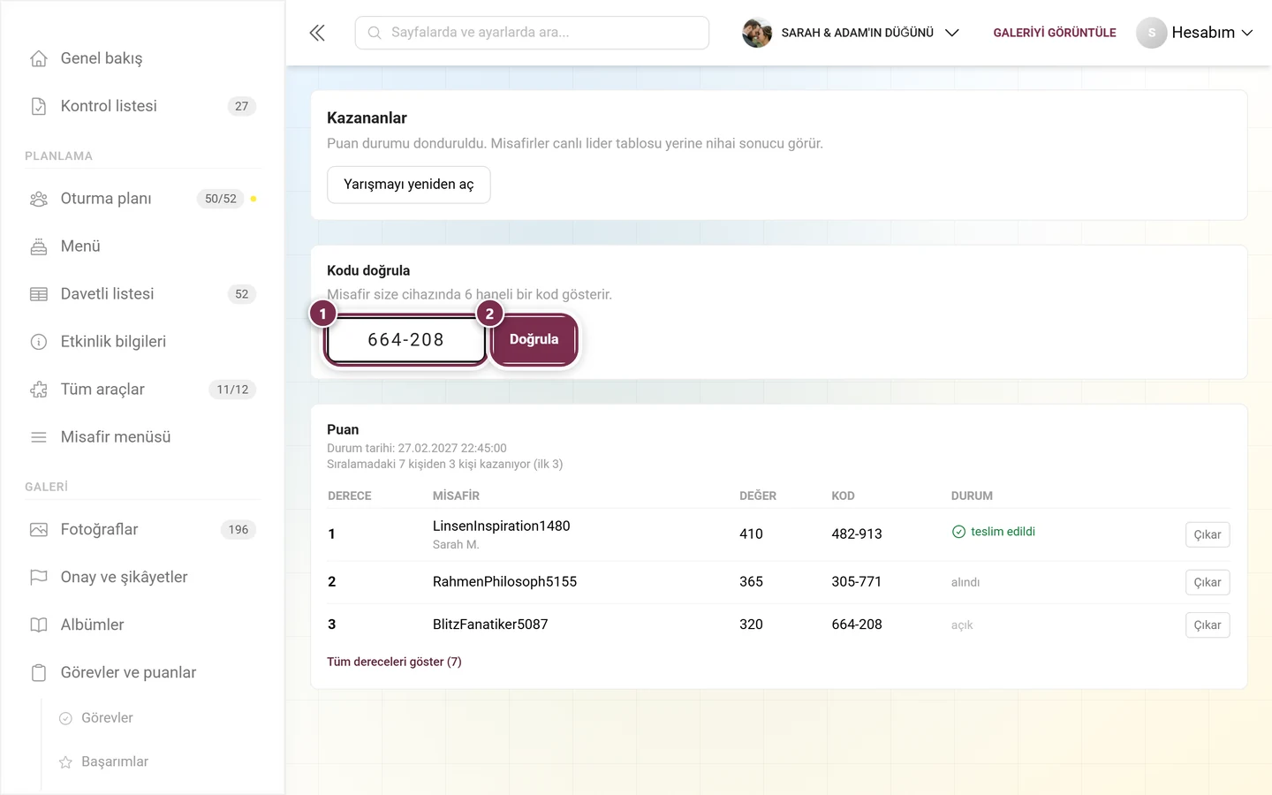
Task: Collapse the sidebar with the double-chevron icon
Action: pos(317,33)
